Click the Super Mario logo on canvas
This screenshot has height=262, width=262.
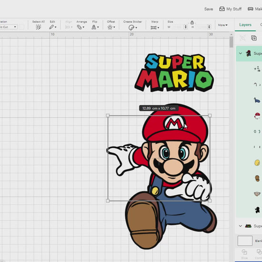tap(174, 73)
